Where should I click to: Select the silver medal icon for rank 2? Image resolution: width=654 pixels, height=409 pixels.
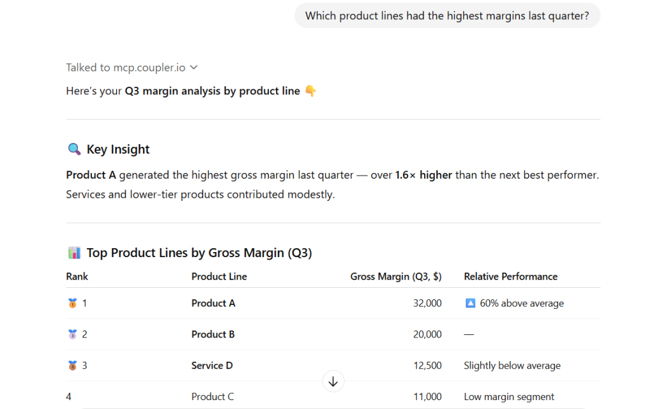pos(70,334)
